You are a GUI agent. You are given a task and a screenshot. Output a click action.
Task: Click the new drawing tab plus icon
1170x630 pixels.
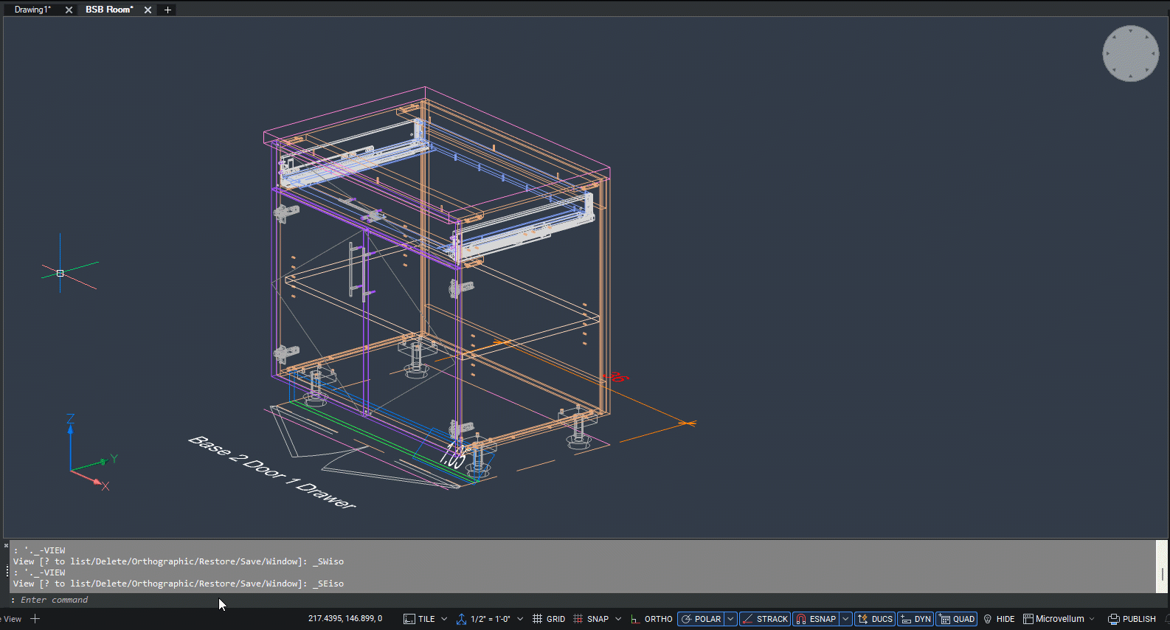point(167,10)
